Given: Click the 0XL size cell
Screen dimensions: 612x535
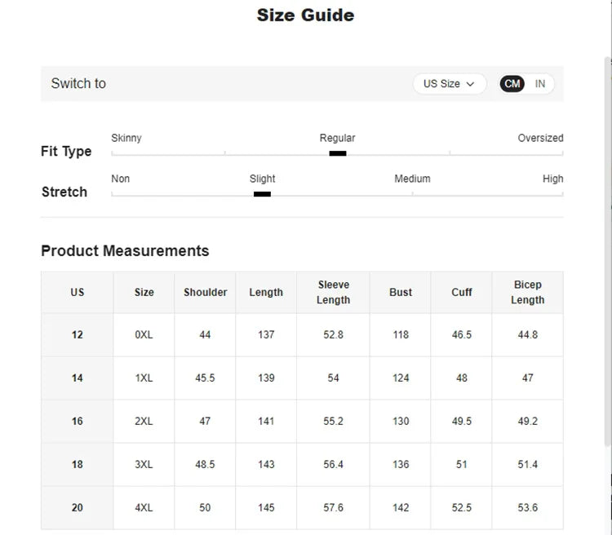Looking at the screenshot, I should [144, 335].
